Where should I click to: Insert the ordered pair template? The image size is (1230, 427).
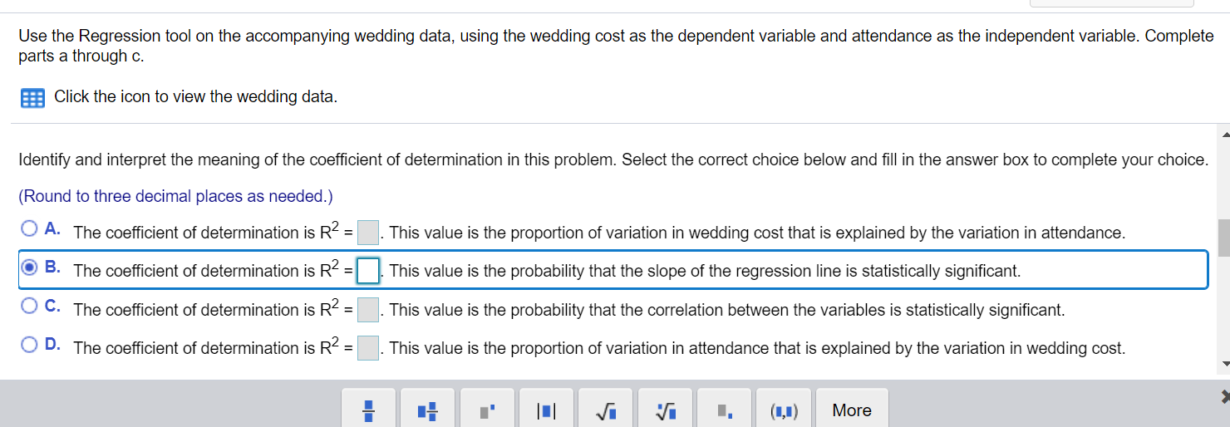783,410
